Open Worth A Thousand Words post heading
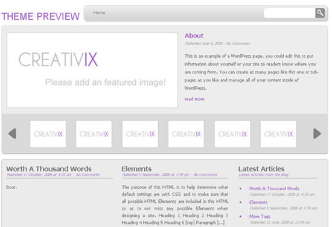This screenshot has height=227, width=332. [49, 169]
